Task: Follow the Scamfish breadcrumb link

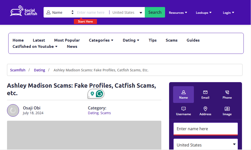Action: point(18,70)
